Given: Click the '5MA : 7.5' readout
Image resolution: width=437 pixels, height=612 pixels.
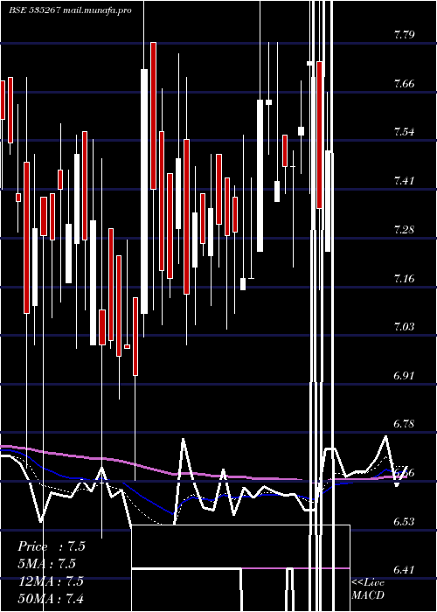Looking at the screenshot, I should point(46,564).
